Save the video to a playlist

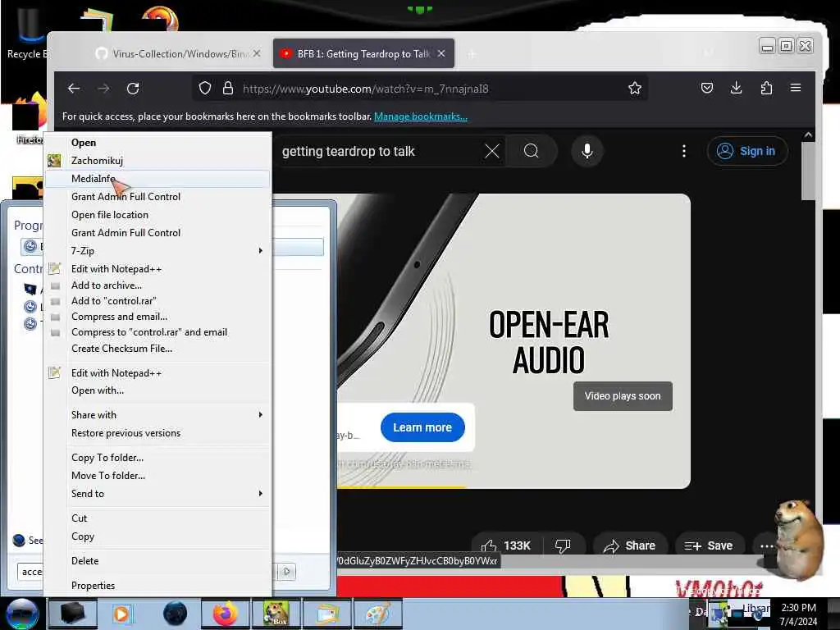click(x=710, y=546)
